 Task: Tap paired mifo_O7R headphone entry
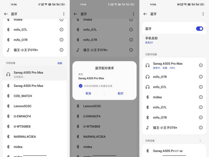click(174, 77)
